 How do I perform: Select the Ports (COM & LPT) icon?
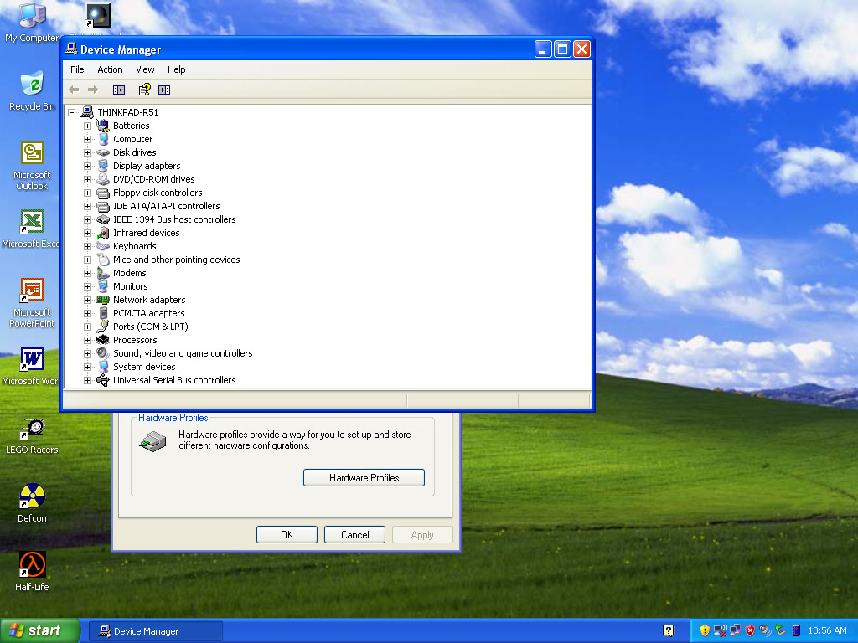103,327
